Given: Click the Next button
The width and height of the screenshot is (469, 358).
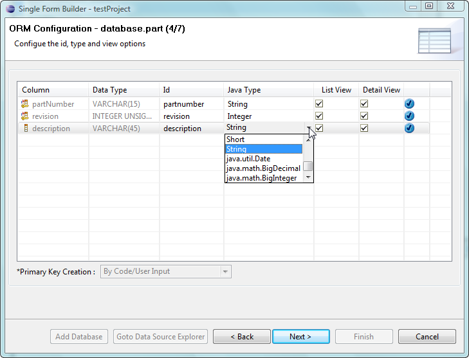Looking at the screenshot, I should pyautogui.click(x=300, y=337).
